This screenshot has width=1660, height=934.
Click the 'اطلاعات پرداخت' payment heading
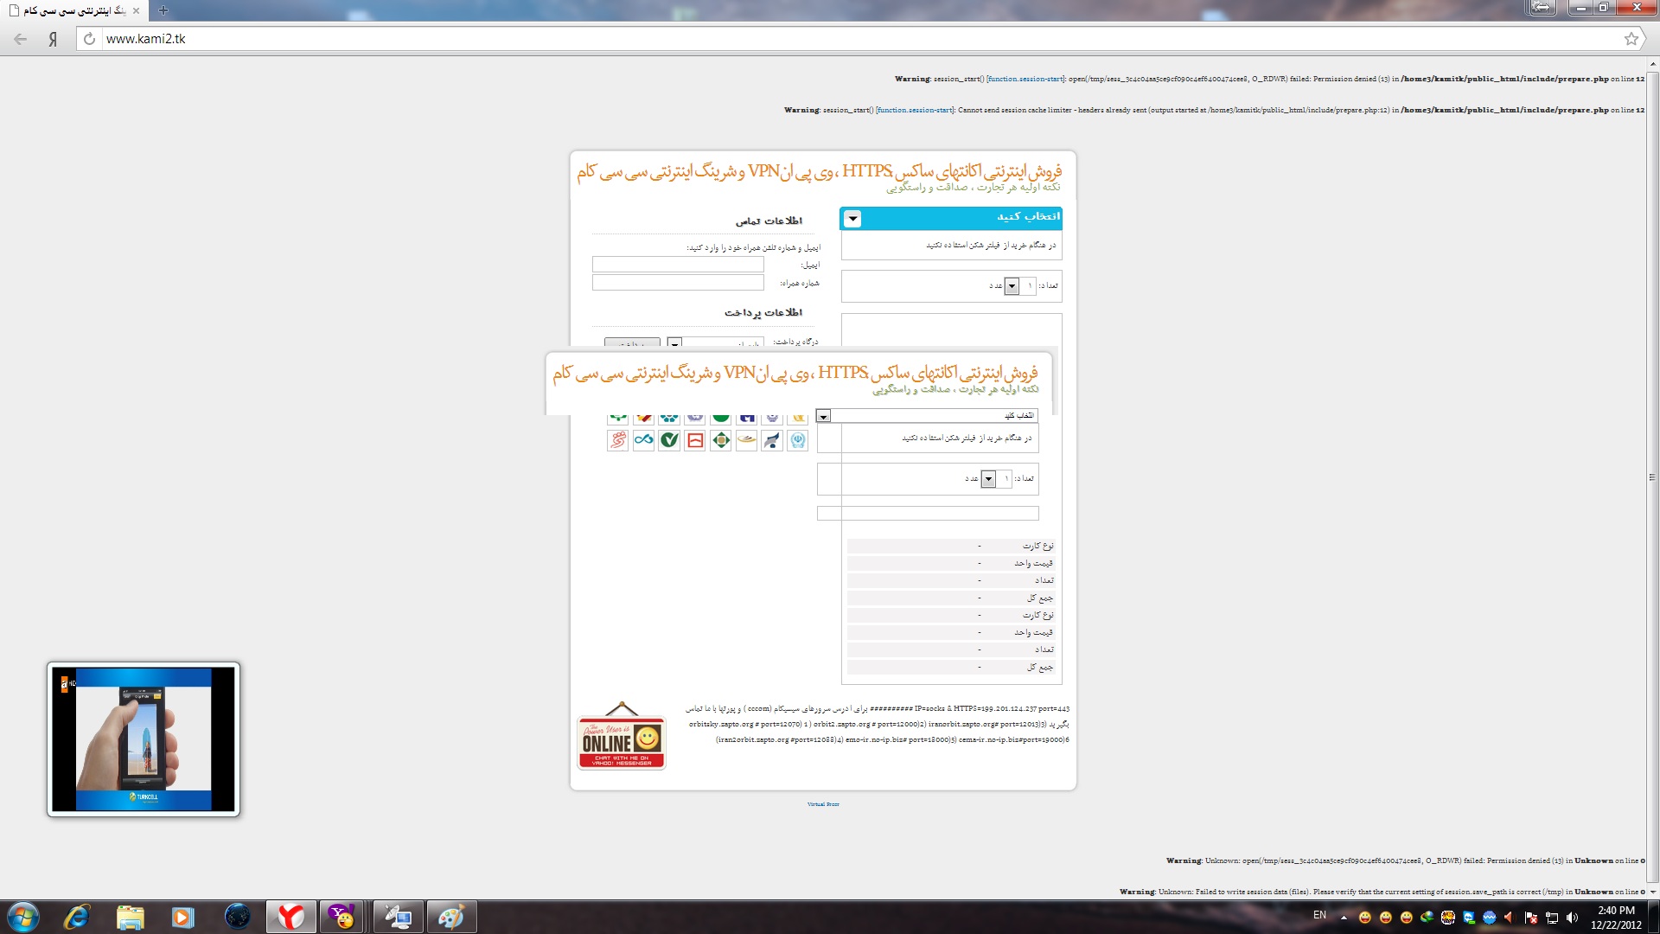763,312
